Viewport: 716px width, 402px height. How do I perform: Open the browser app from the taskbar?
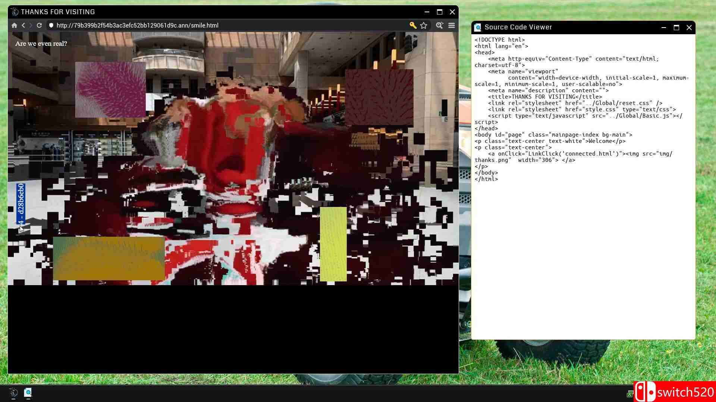coord(14,393)
